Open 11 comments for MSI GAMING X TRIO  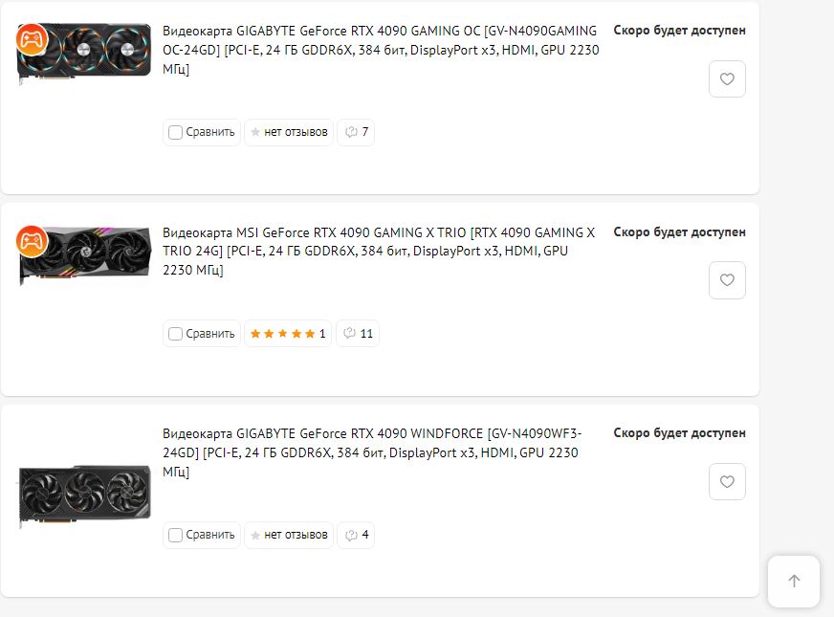tap(358, 334)
